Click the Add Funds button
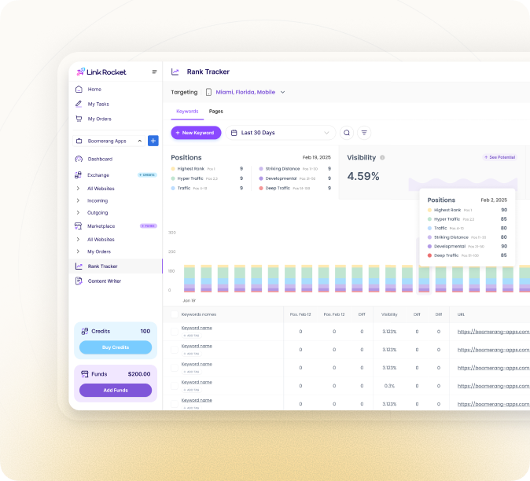The height and width of the screenshot is (481, 530). [116, 390]
